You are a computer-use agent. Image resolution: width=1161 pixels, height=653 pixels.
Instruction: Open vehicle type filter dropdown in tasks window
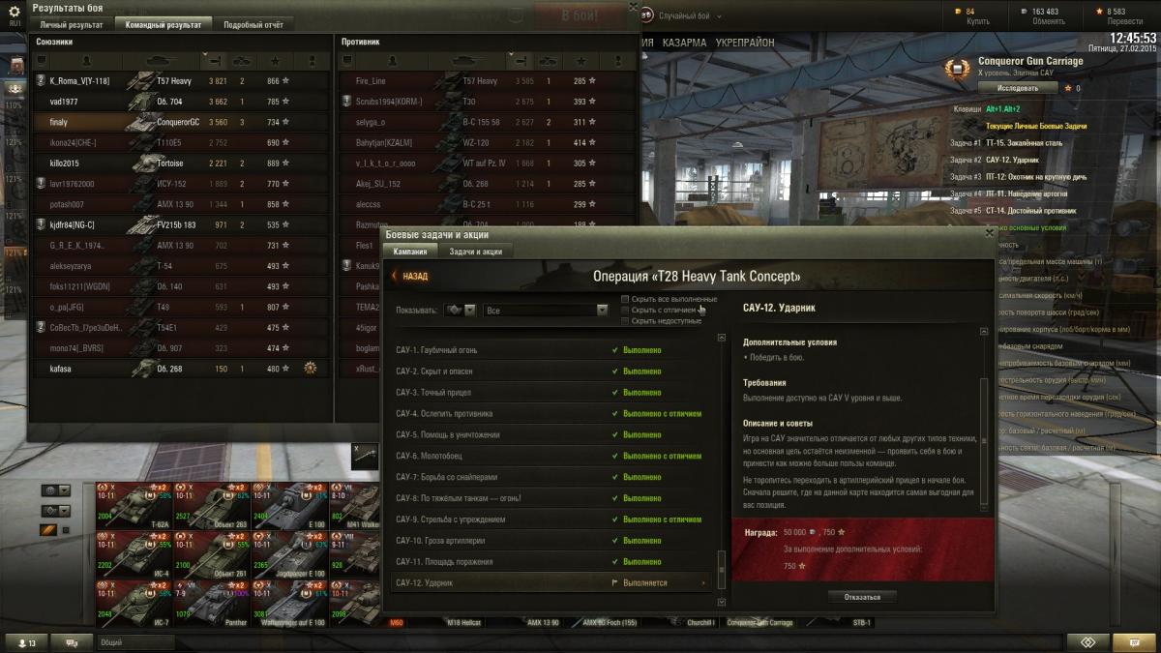[x=461, y=311]
